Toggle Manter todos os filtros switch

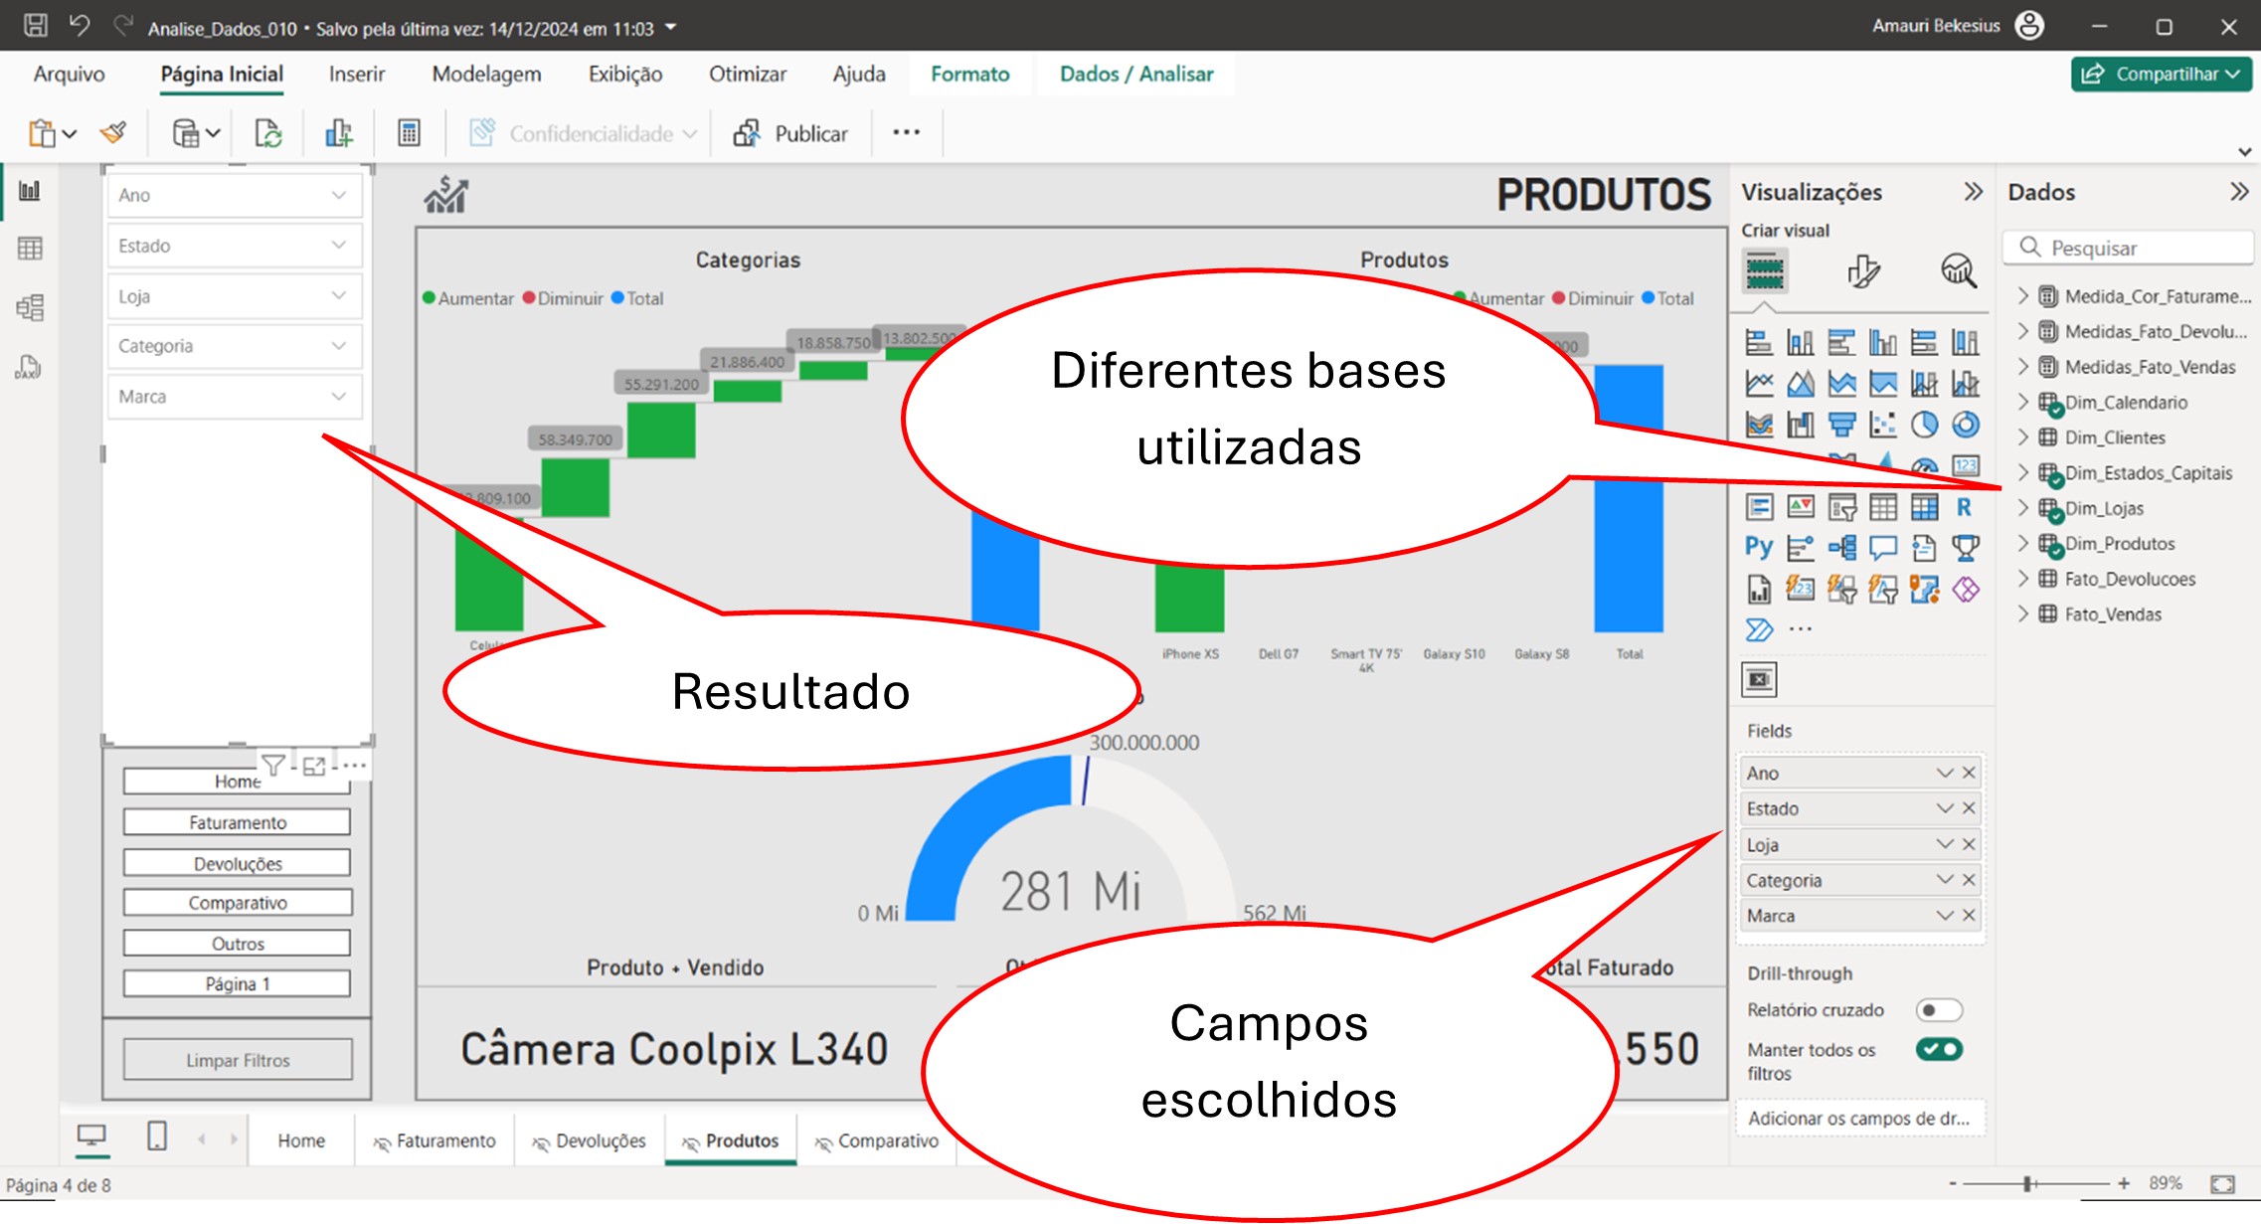pos(1939,1049)
